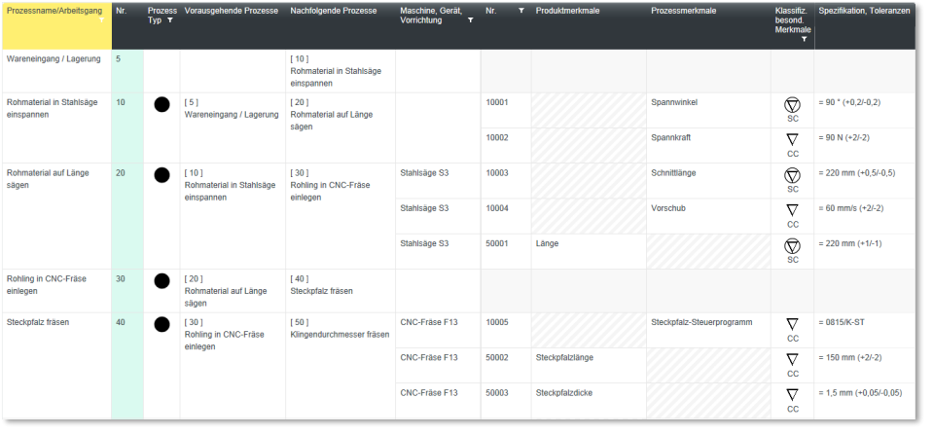This screenshot has width=933, height=435.
Task: Click process number 10 cell
Action: point(127,127)
